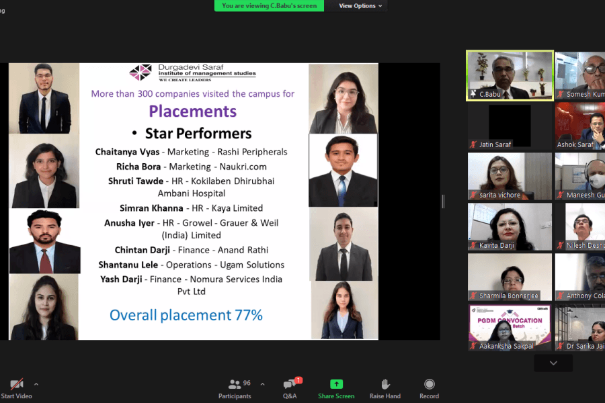Click the 'Durgadevi Saraf' institute title on the slide

click(x=191, y=67)
